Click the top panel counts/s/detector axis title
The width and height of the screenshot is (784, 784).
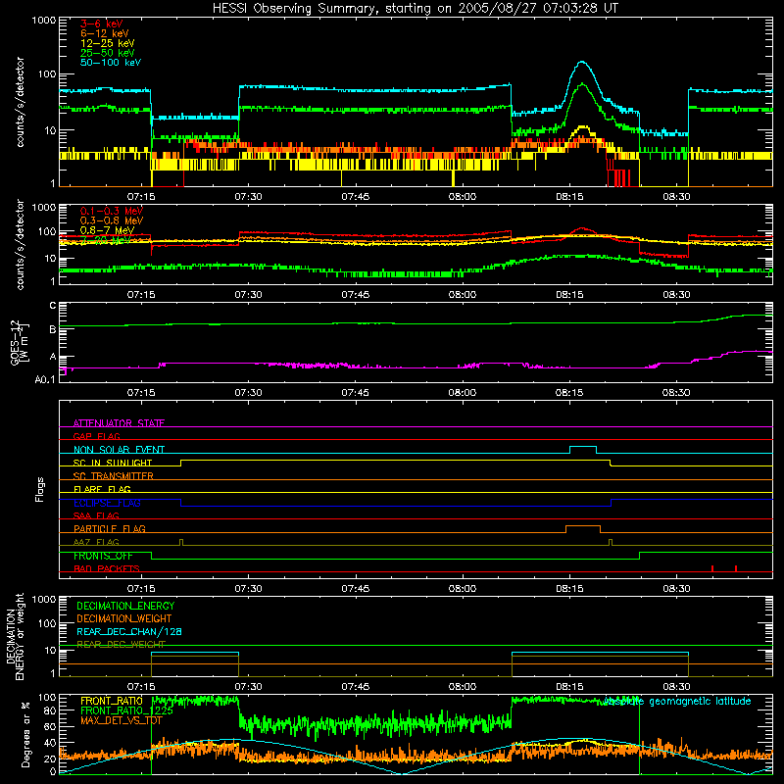tap(20, 102)
